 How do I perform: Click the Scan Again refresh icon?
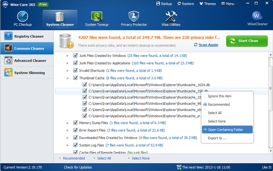pos(196,45)
